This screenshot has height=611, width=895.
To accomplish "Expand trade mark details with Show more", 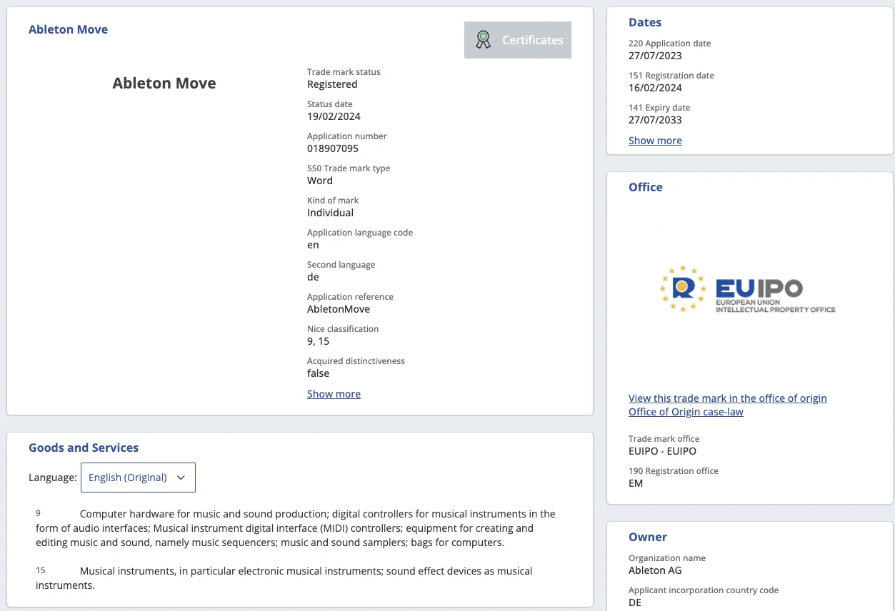I will [334, 394].
